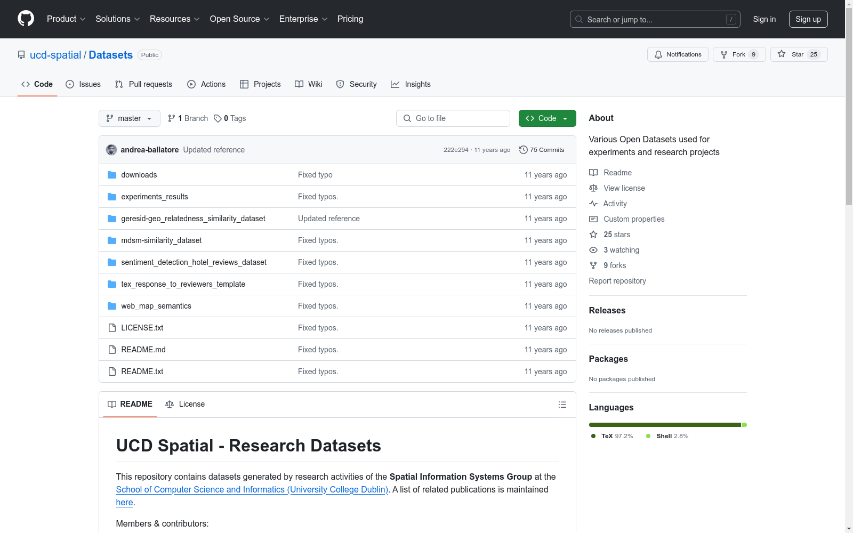Click the folder icon for mdsm-similarity_dataset
853x533 pixels.
pos(112,240)
